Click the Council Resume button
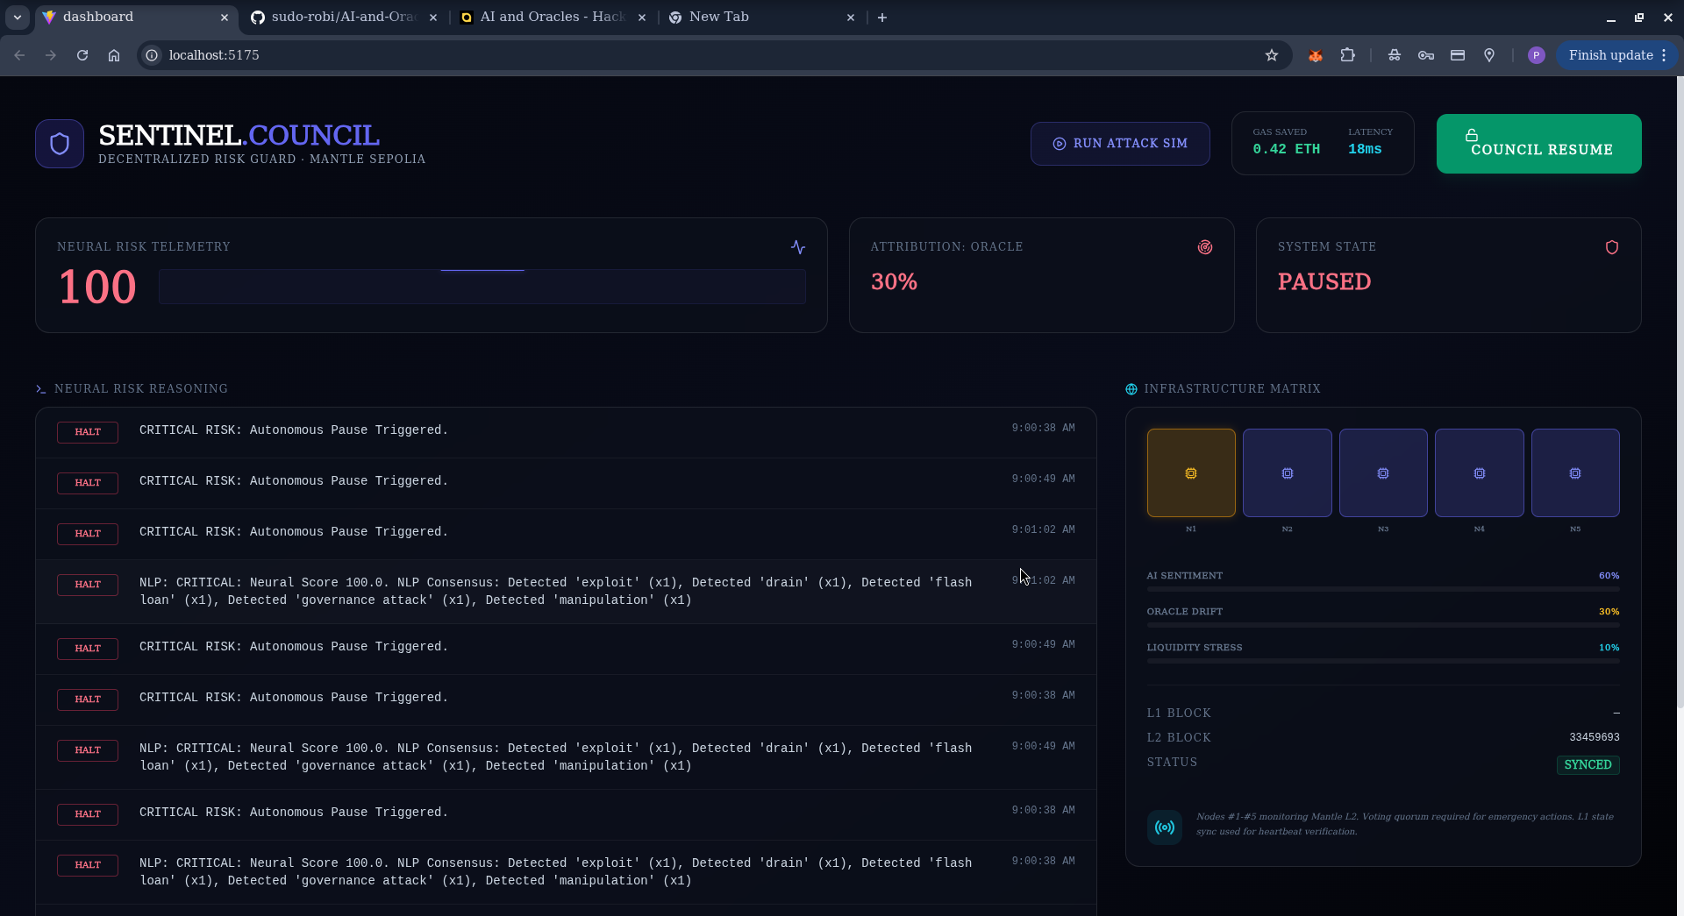Image resolution: width=1684 pixels, height=916 pixels. (1539, 144)
